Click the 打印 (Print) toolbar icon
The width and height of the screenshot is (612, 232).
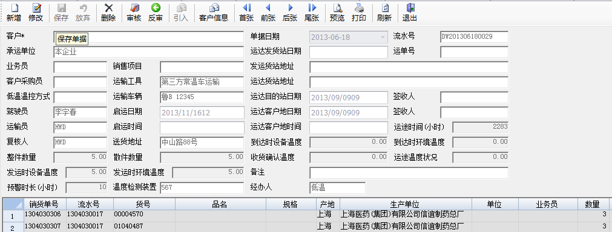point(359,13)
